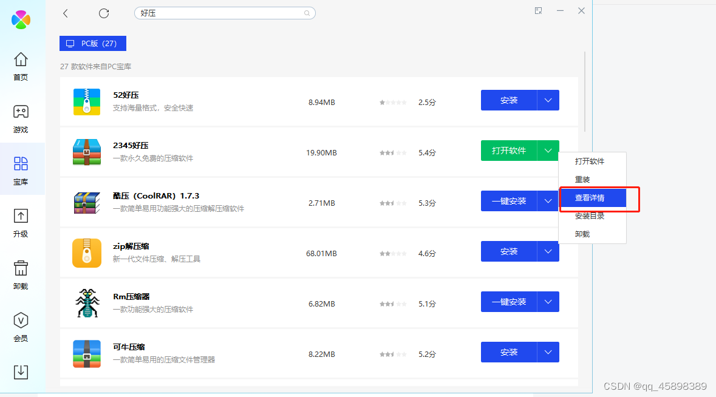Click the zip解压缩 app icon

(87, 253)
